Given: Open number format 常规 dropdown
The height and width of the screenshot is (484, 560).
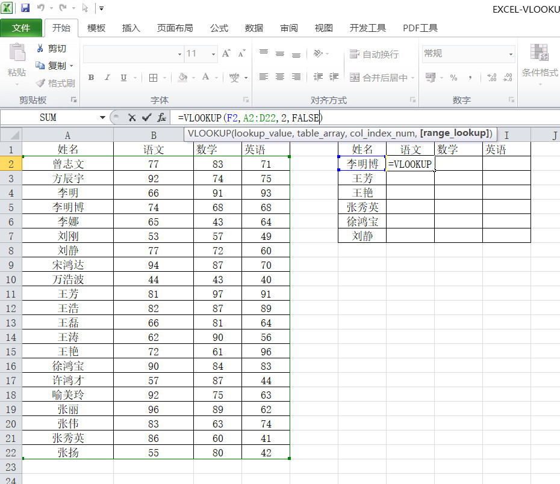Looking at the screenshot, I should pyautogui.click(x=511, y=54).
